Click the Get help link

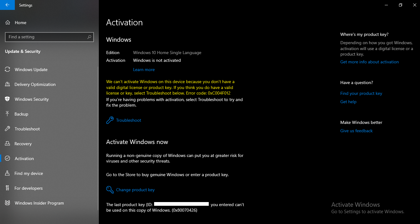[348, 102]
